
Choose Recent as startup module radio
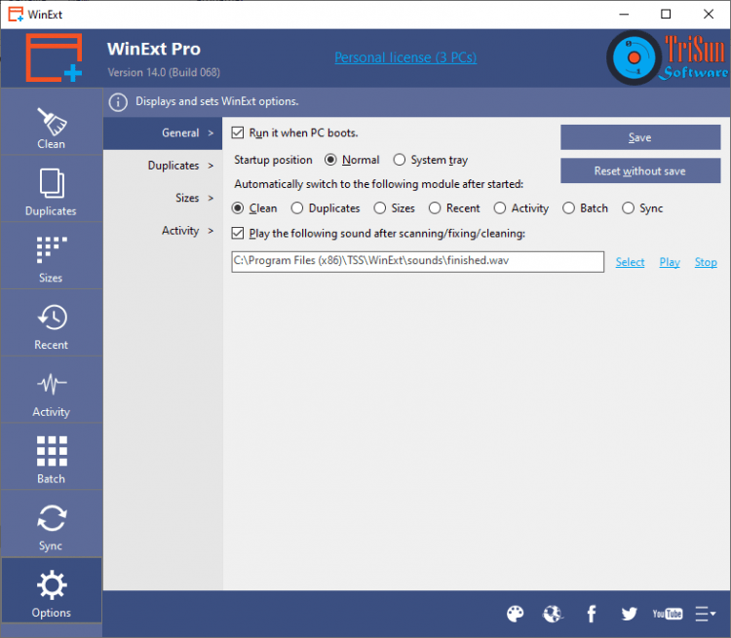pyautogui.click(x=435, y=207)
